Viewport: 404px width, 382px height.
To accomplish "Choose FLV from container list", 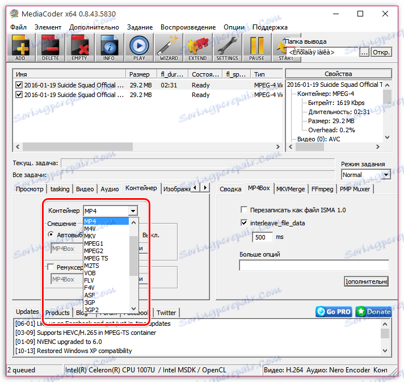I will click(106, 280).
